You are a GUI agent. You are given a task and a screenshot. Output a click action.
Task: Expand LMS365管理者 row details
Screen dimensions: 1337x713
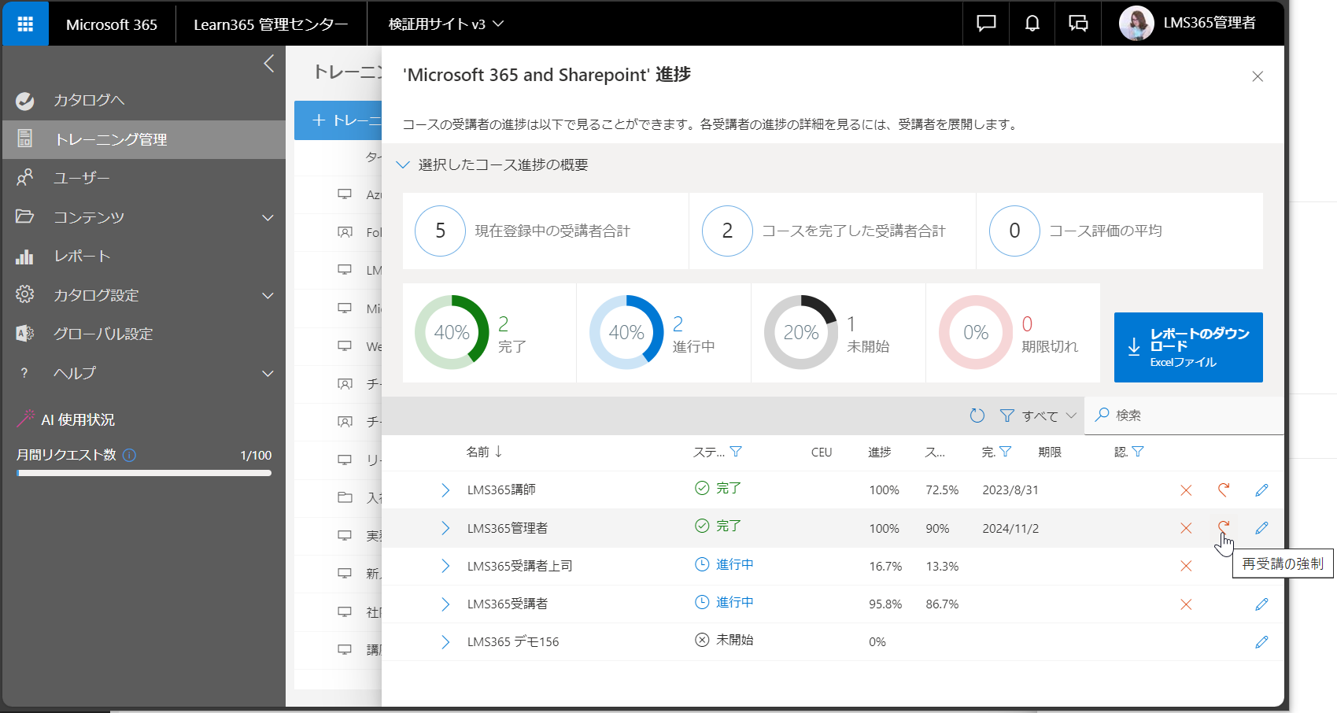445,528
